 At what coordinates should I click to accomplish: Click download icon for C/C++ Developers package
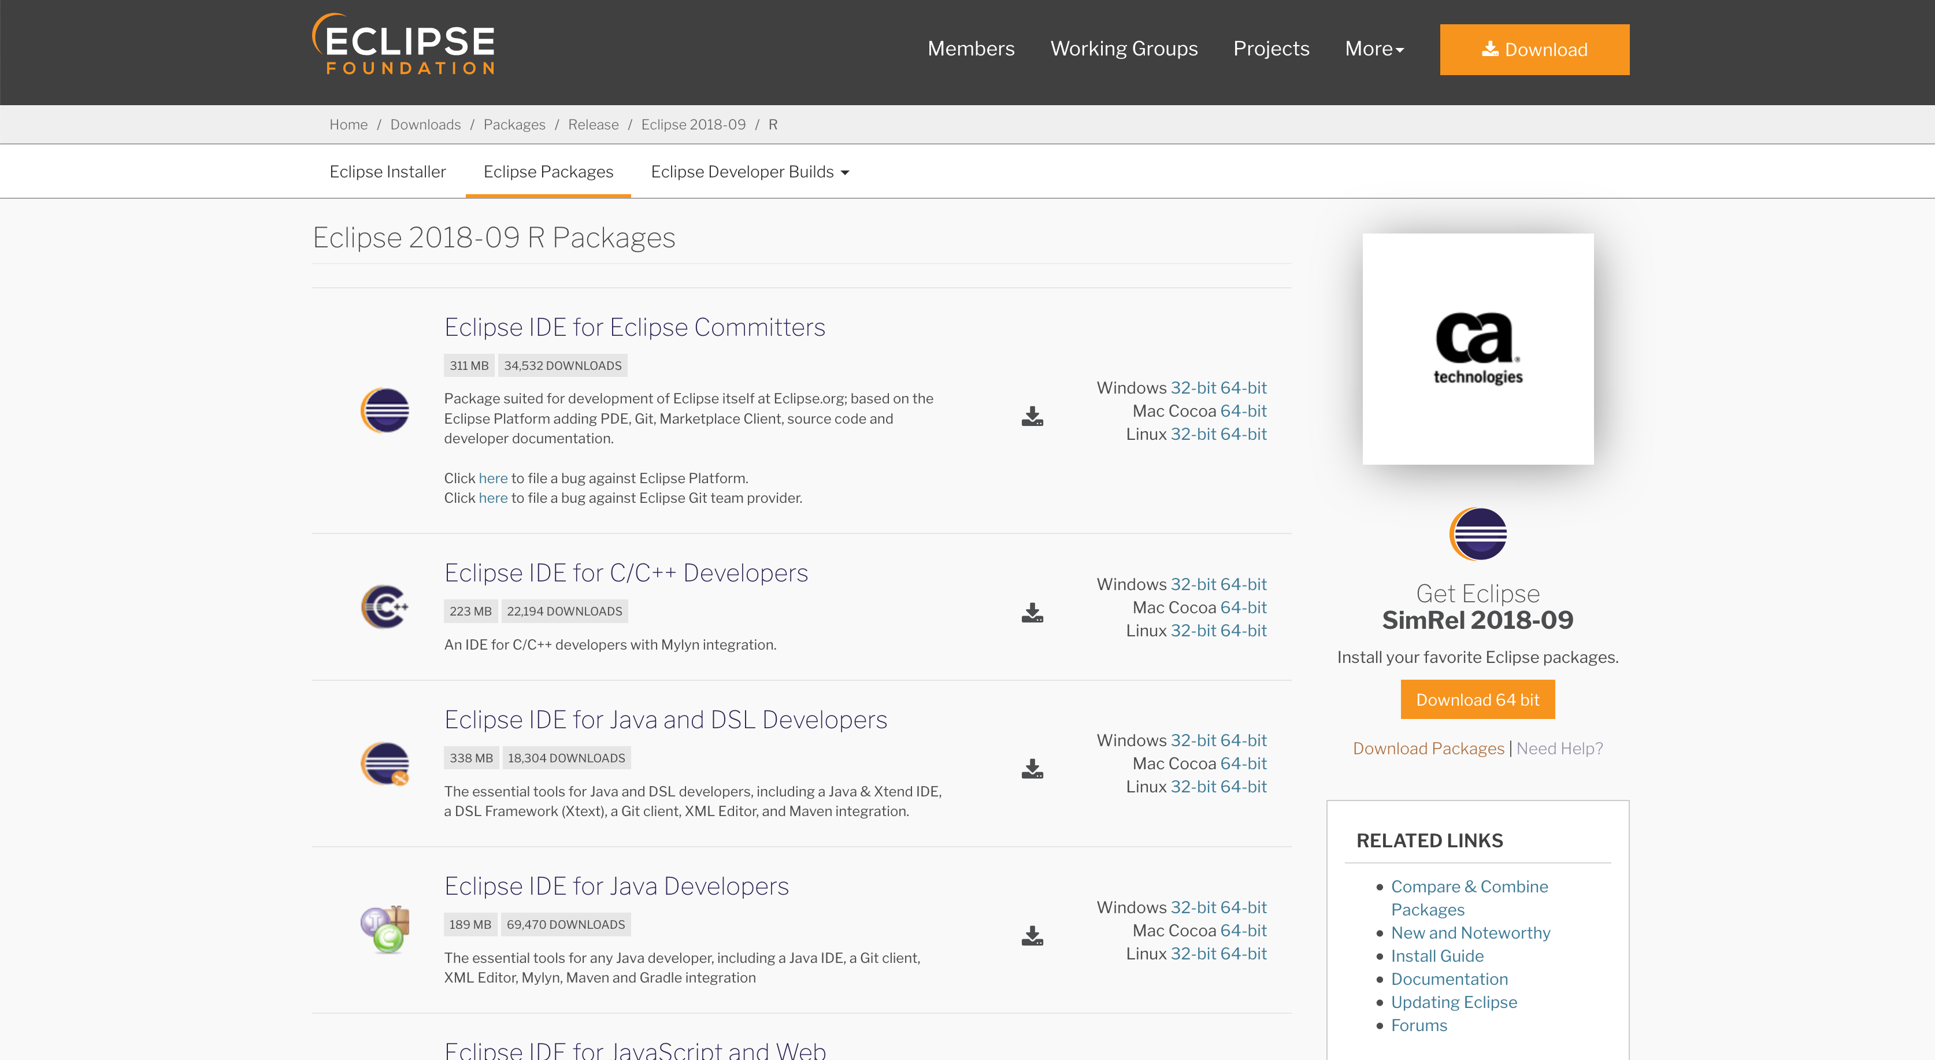point(1032,612)
